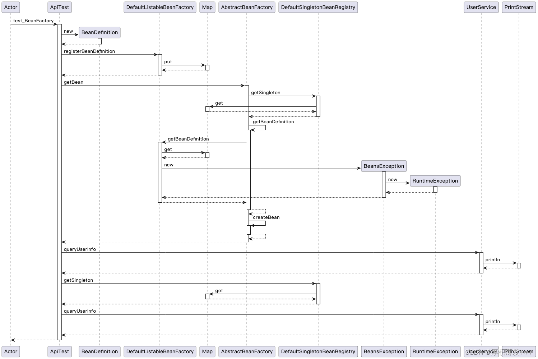Click the AbstractBeanFactory box in the header row
This screenshot has width=538, height=359.
click(247, 7)
